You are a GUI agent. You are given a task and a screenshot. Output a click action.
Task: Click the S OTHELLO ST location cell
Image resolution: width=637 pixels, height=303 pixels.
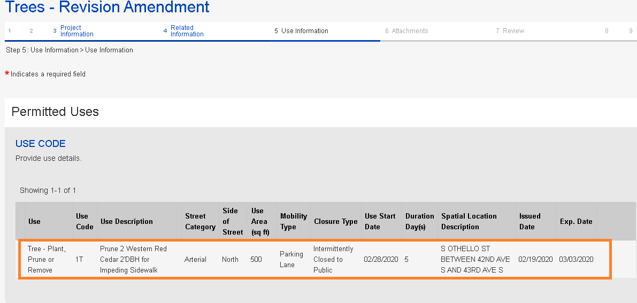click(x=475, y=259)
